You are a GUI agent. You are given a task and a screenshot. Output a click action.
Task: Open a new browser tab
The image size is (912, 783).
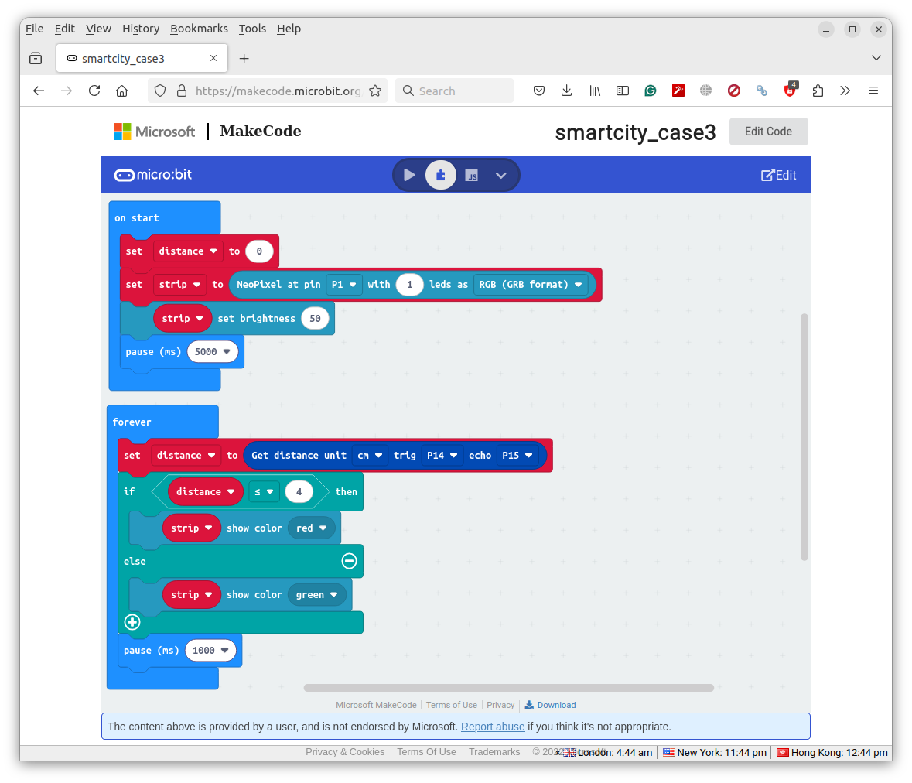(x=244, y=58)
